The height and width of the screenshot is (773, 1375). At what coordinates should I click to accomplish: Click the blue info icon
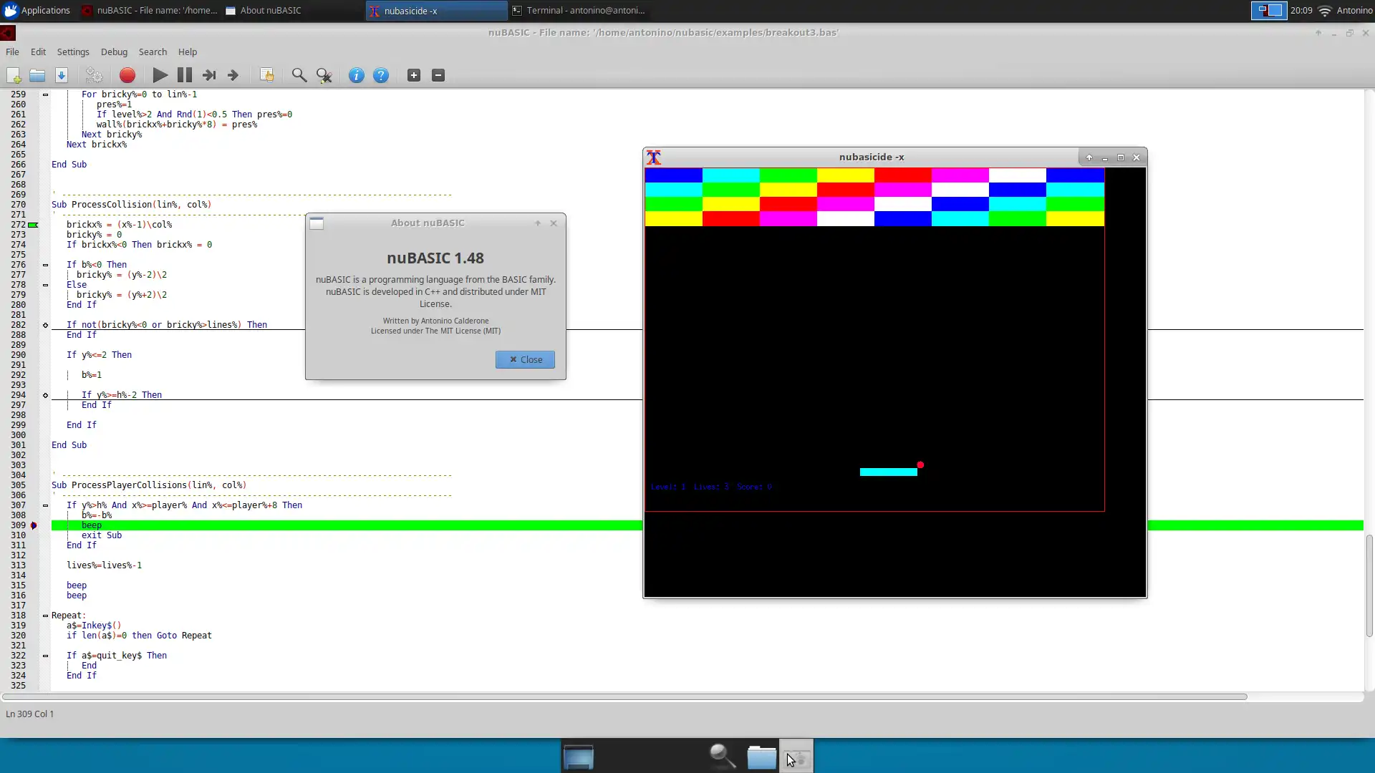point(356,75)
